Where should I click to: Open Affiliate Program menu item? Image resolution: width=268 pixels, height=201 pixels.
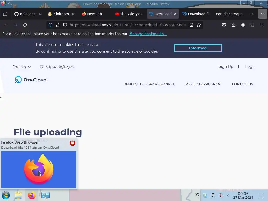(x=203, y=84)
